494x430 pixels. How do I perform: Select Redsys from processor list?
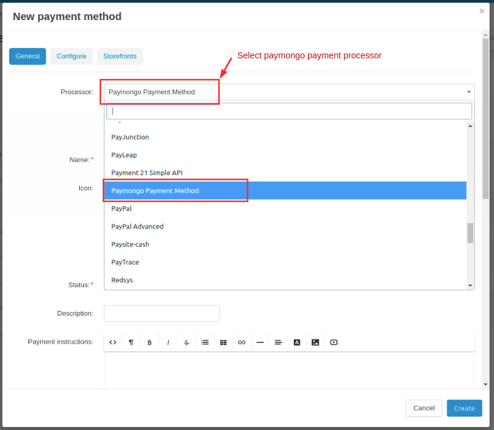point(285,280)
